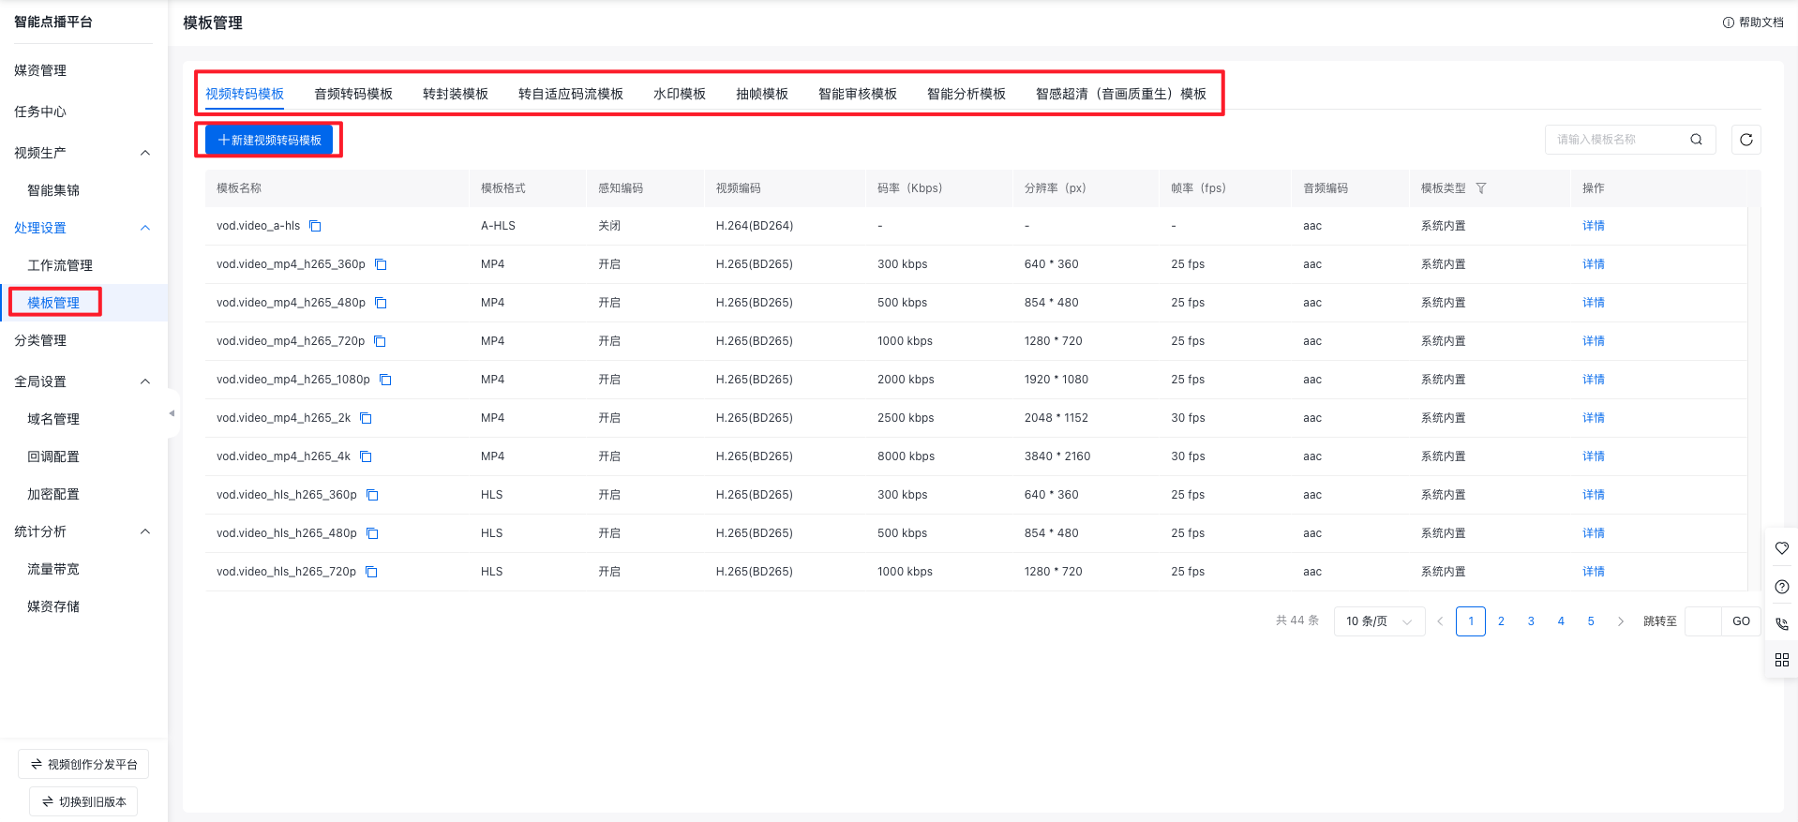Copy name icon for vod.video_mp4_h265_1080p

click(385, 380)
